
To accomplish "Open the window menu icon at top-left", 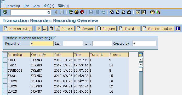I will coord(3,2).
